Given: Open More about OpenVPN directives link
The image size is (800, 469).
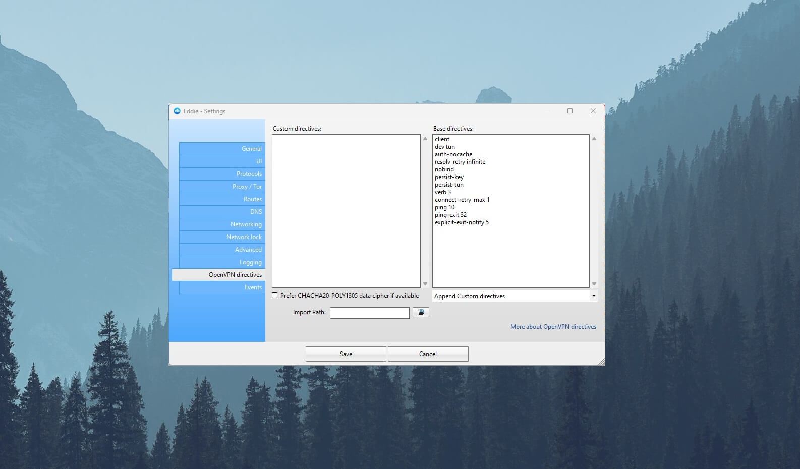Looking at the screenshot, I should point(553,327).
